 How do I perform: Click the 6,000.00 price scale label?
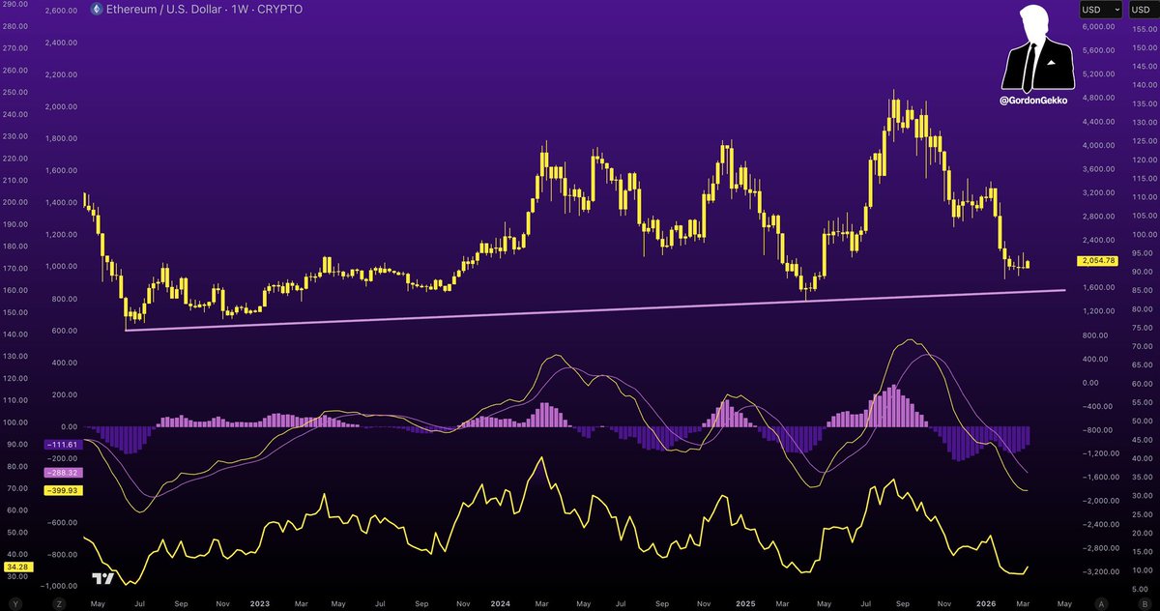point(1098,28)
